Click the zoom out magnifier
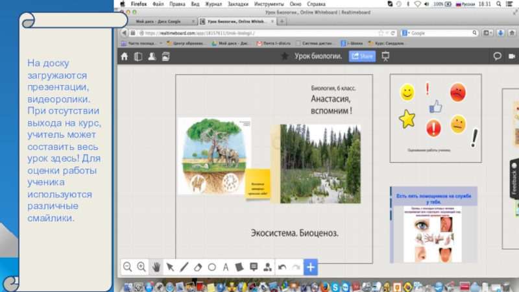Image resolution: width=519 pixels, height=292 pixels. pos(128,267)
